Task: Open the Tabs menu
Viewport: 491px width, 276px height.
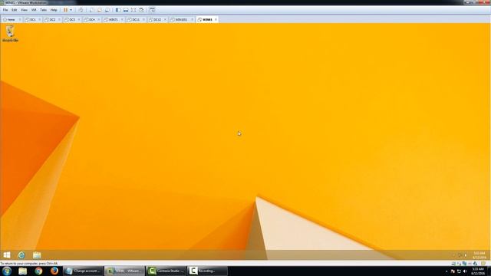Action: 44,10
